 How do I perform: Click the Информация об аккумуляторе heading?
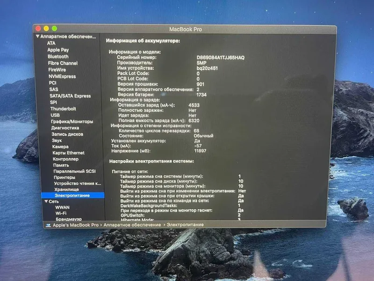143,41
